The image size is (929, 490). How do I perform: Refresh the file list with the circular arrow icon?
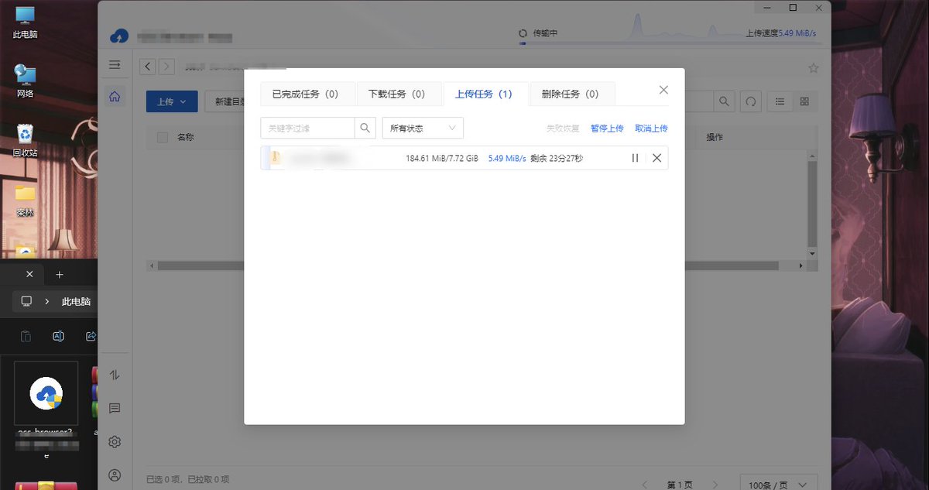tap(750, 101)
